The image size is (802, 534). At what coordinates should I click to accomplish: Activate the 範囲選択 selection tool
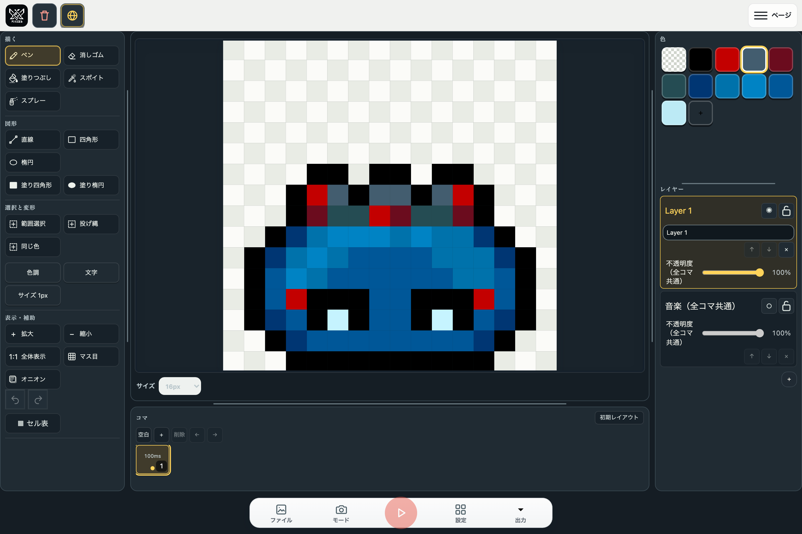click(33, 224)
